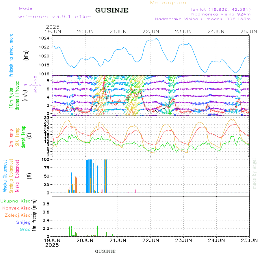
Task: Click the bottom axis 21JUN date label
Action: (x=118, y=240)
